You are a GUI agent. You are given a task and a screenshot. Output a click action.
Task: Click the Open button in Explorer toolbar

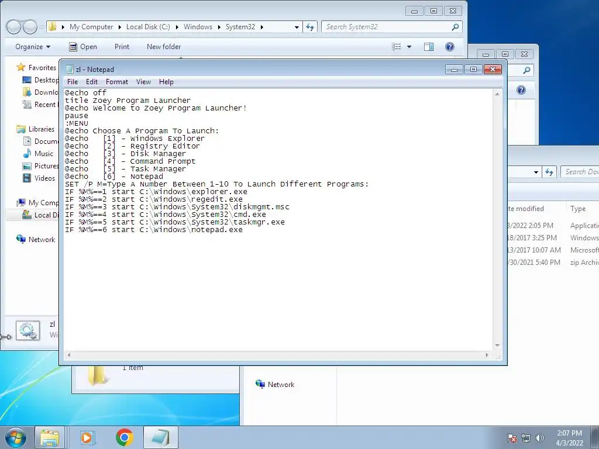pyautogui.click(x=83, y=47)
